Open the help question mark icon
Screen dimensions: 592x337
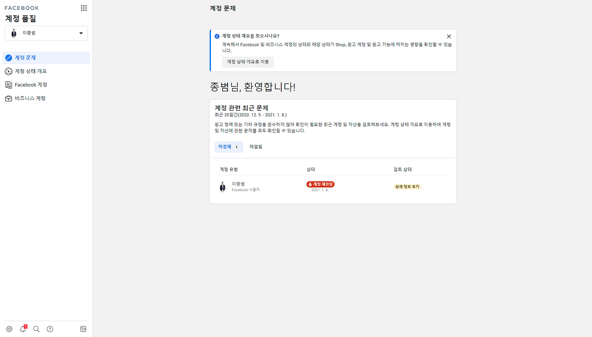[50, 329]
